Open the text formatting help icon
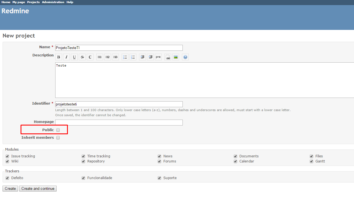354x198 pixels. pos(185,57)
